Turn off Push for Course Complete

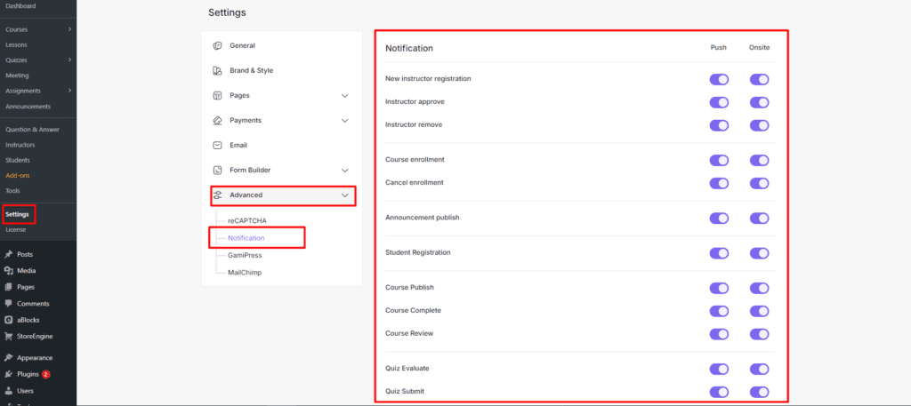click(x=719, y=312)
